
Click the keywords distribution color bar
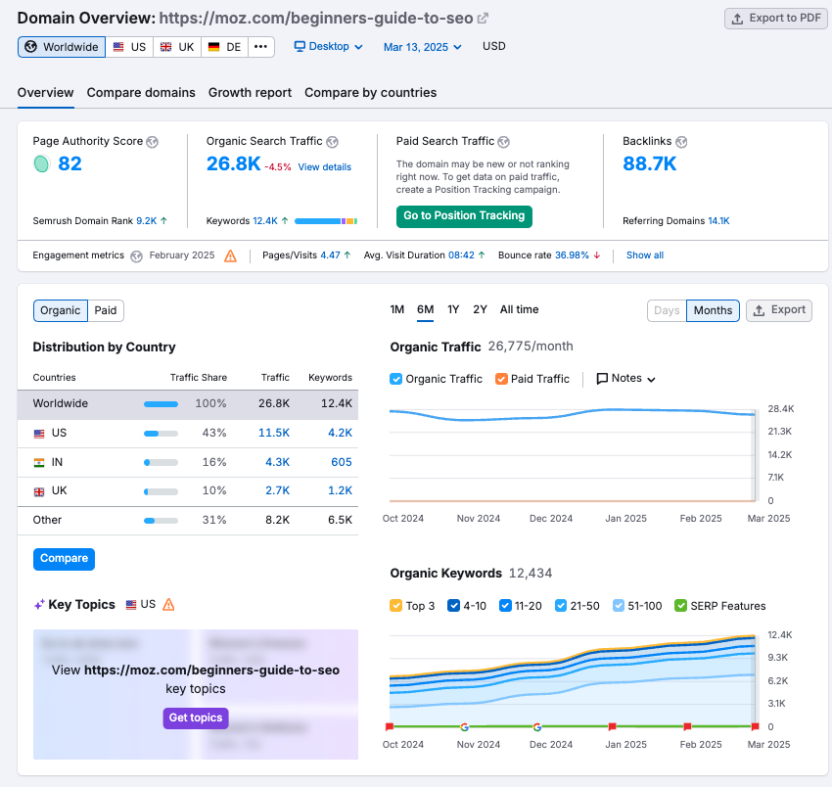coord(326,221)
